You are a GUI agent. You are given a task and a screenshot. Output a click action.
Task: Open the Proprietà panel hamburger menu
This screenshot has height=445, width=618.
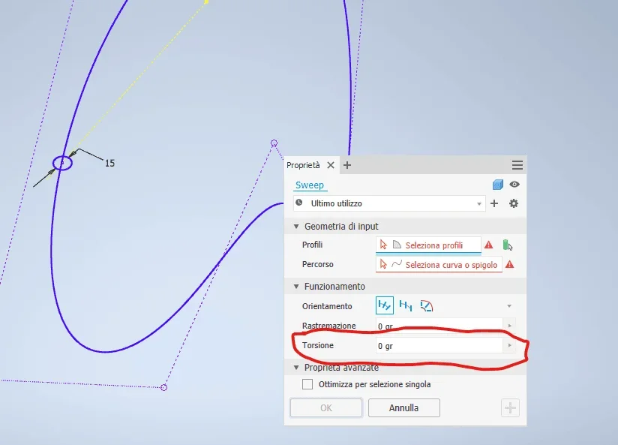tap(517, 165)
